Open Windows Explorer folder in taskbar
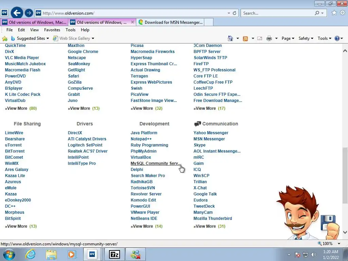This screenshot has width=348, height=261. tap(51, 254)
